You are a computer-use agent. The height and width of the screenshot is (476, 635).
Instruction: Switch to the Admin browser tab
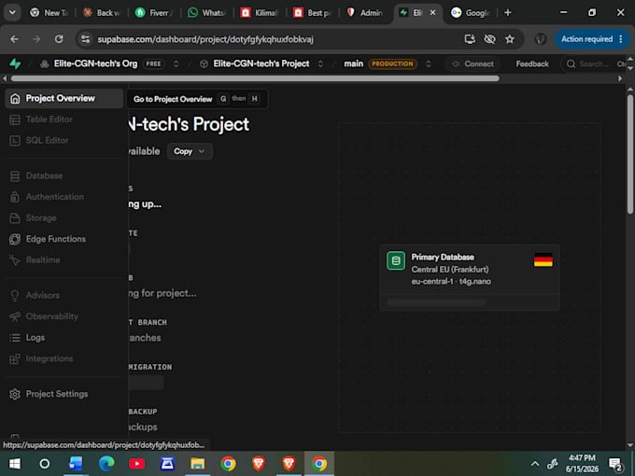pyautogui.click(x=365, y=12)
